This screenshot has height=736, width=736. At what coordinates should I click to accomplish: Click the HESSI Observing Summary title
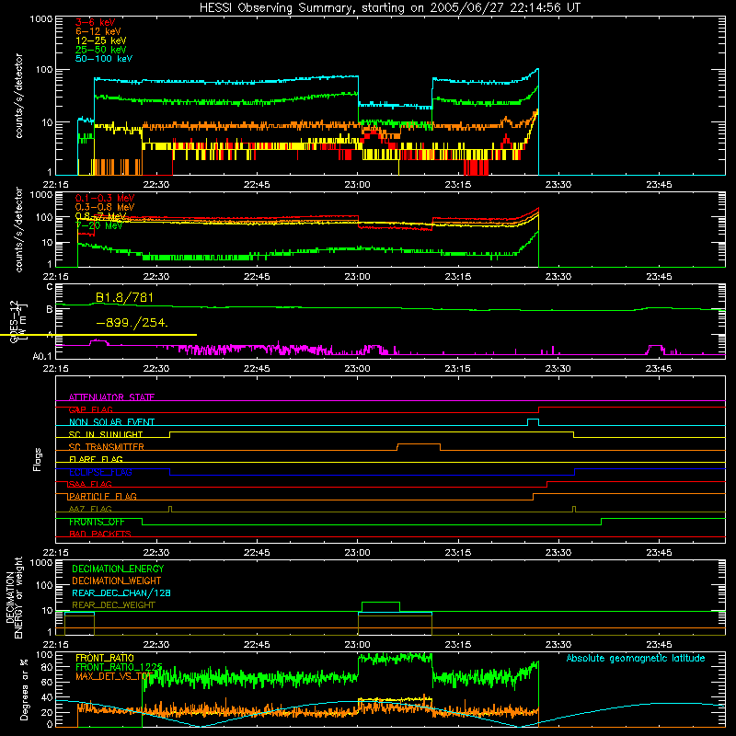(389, 8)
